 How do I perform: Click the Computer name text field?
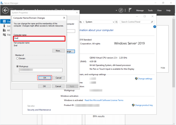39,38
